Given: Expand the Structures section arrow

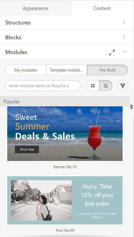Looking at the screenshot, I should click(x=124, y=22).
